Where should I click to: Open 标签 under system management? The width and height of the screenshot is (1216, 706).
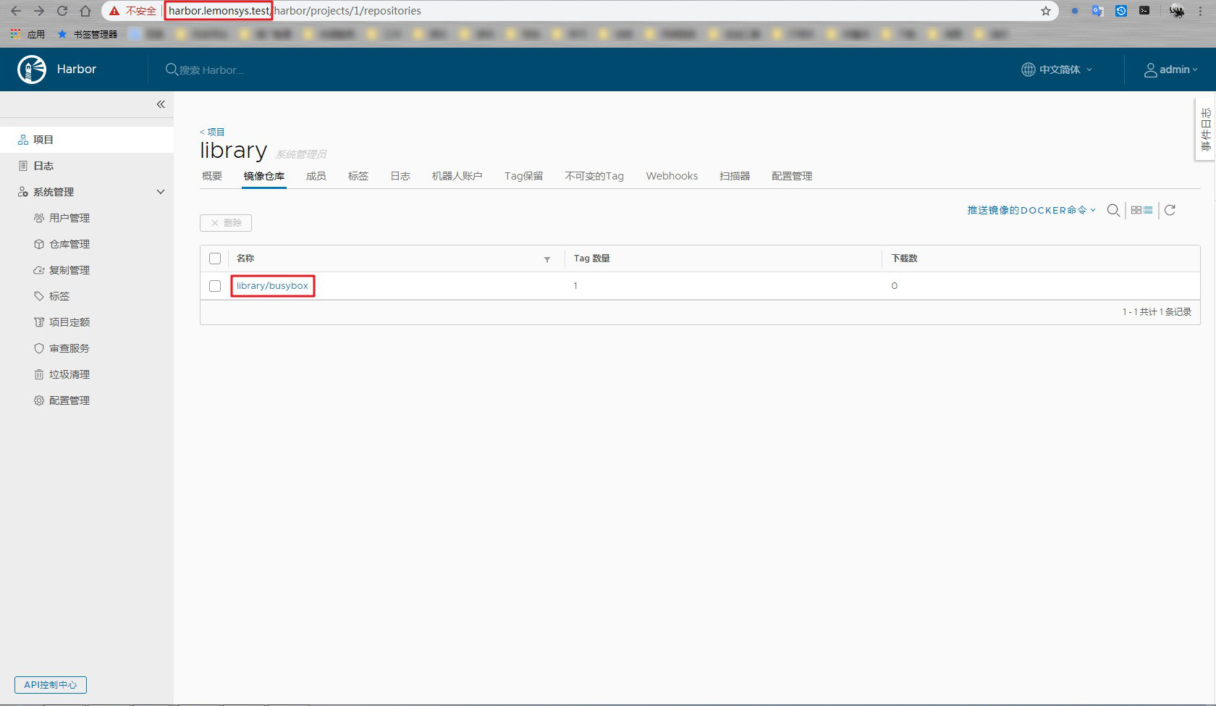pyautogui.click(x=59, y=296)
